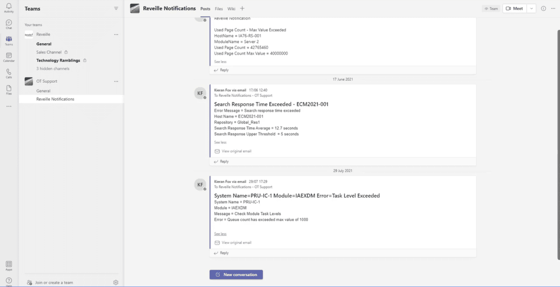Open the Technology Ramblings channel
Viewport: 560px width, 287px height.
click(58, 60)
